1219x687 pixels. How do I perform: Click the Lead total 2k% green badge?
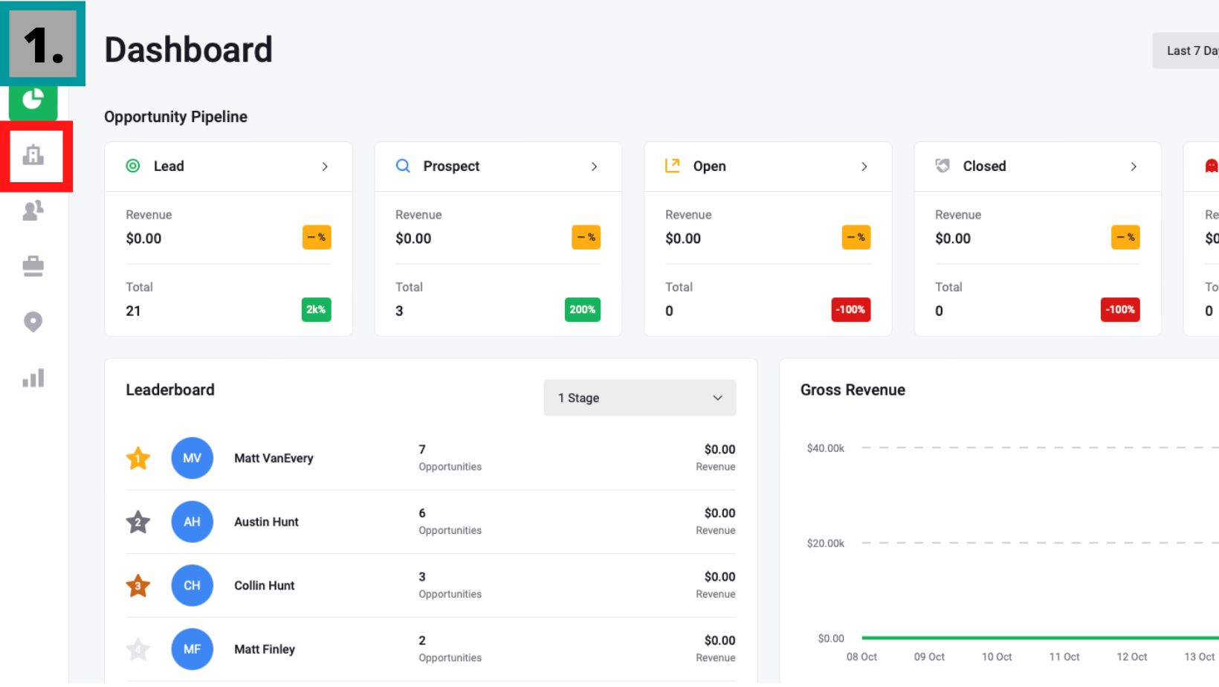pos(317,309)
